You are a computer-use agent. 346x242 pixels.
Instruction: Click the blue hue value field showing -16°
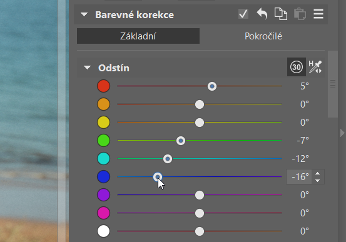299,177
